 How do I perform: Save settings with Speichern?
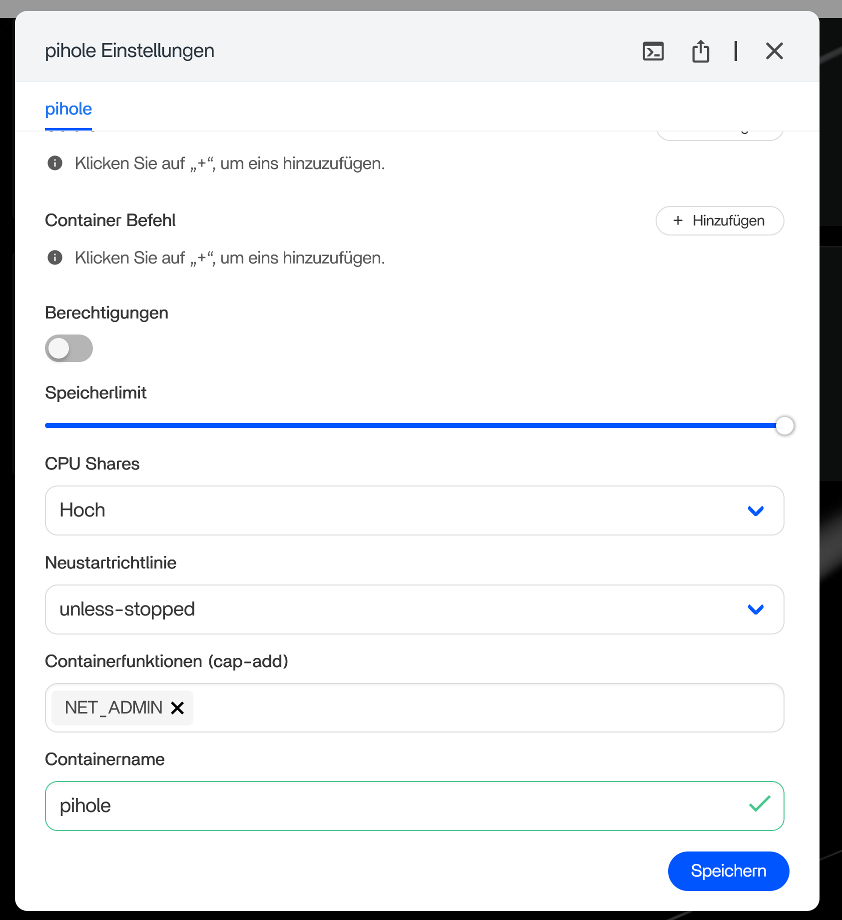pos(728,871)
